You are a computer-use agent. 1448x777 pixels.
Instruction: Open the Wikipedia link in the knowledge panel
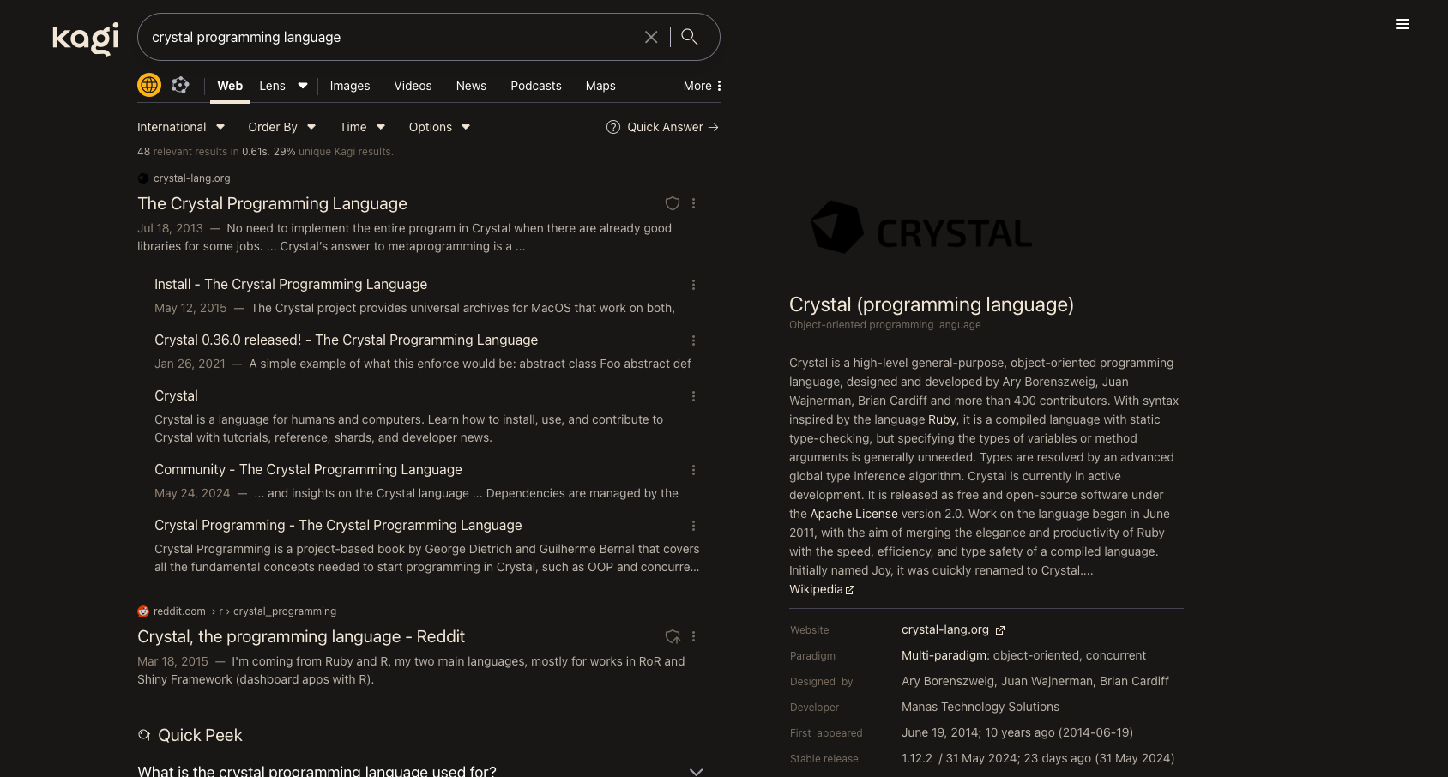(816, 589)
